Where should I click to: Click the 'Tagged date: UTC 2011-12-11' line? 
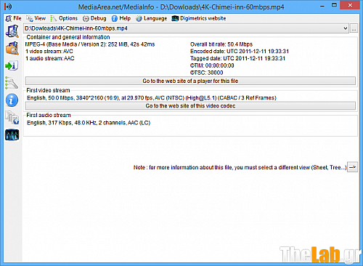coord(237,58)
